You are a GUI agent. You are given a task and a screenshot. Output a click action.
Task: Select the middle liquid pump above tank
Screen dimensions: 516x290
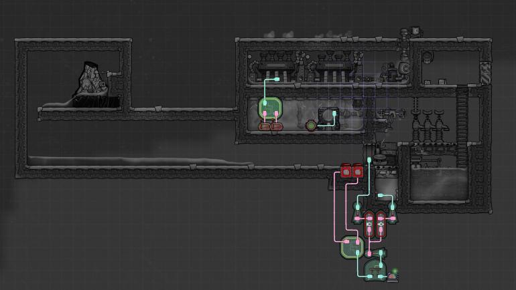[x=427, y=126]
